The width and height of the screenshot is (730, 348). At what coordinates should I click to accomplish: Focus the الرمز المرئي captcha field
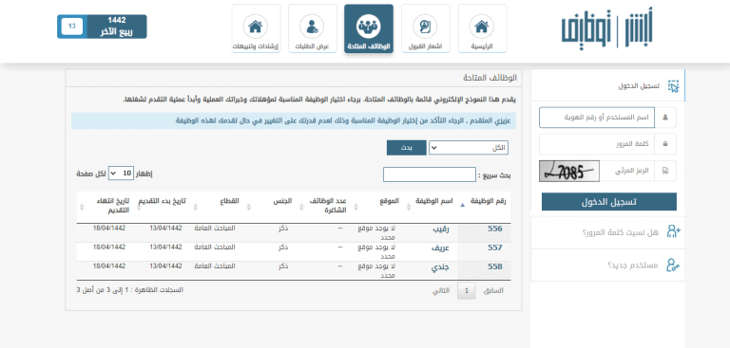coord(627,171)
